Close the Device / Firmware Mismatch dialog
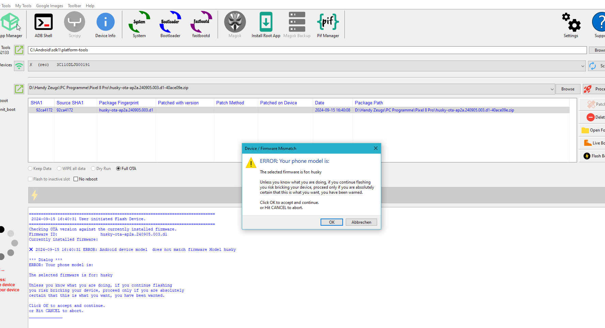 click(x=376, y=148)
